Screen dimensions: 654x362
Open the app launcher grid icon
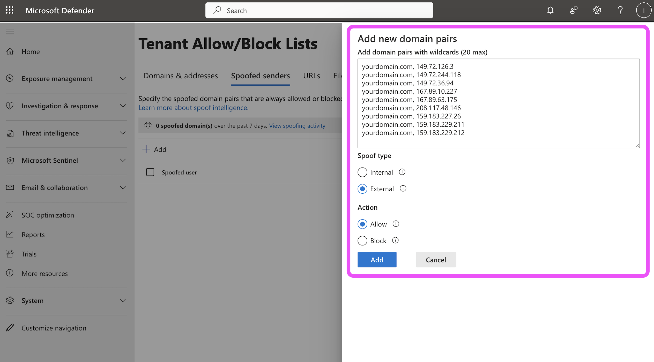click(10, 10)
